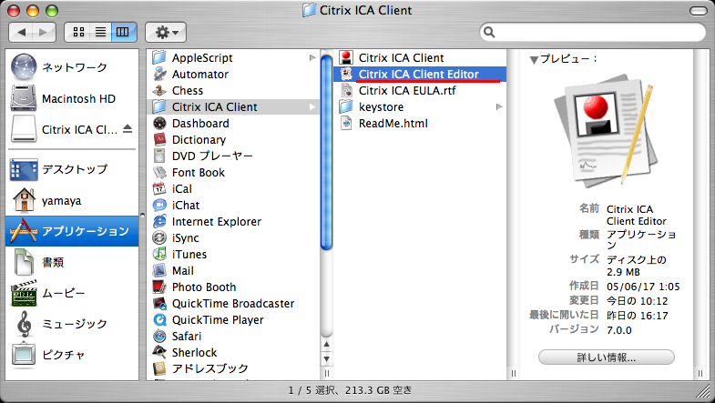
Task: Select the Automator application icon
Action: [x=159, y=75]
